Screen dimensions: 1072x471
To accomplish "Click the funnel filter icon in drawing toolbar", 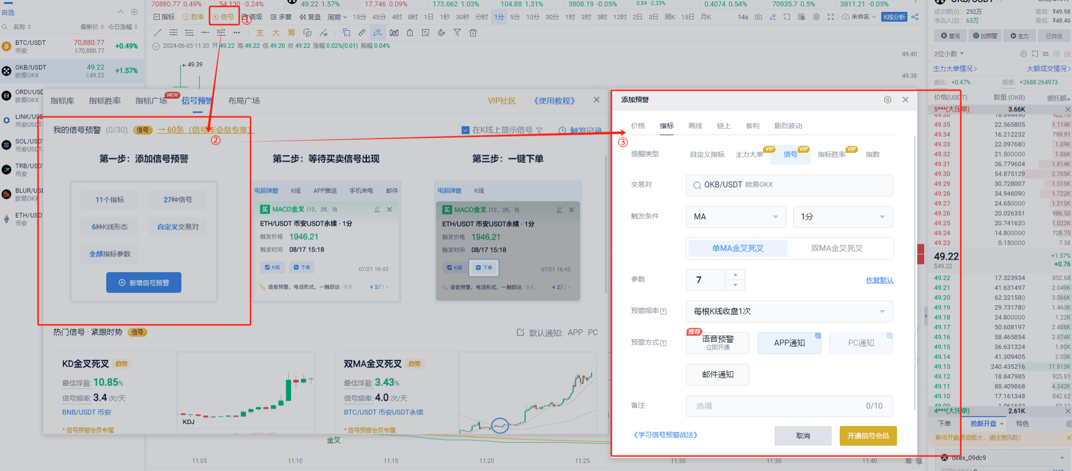I will coord(457,33).
